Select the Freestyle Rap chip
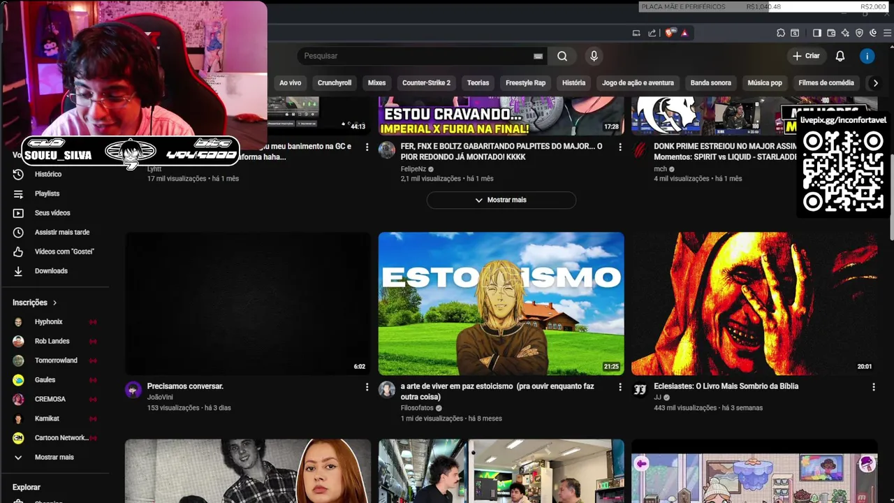The image size is (894, 503). [x=525, y=82]
